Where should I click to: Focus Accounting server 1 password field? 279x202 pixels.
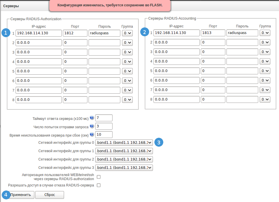[x=242, y=33]
